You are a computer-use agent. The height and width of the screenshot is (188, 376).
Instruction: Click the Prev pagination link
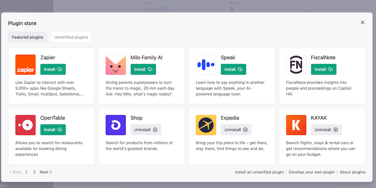click(15, 172)
